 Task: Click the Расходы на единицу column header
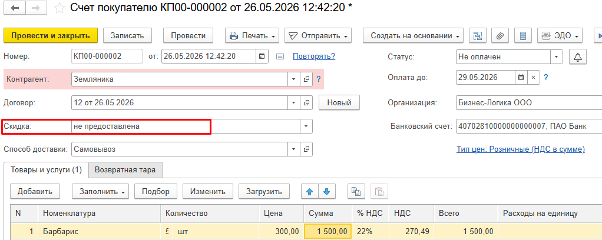pyautogui.click(x=550, y=214)
